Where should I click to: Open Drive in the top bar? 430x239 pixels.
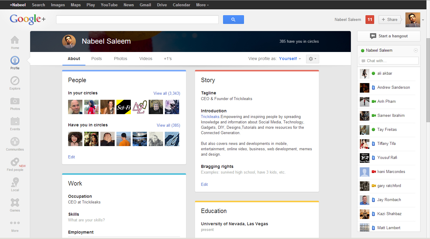click(x=162, y=5)
